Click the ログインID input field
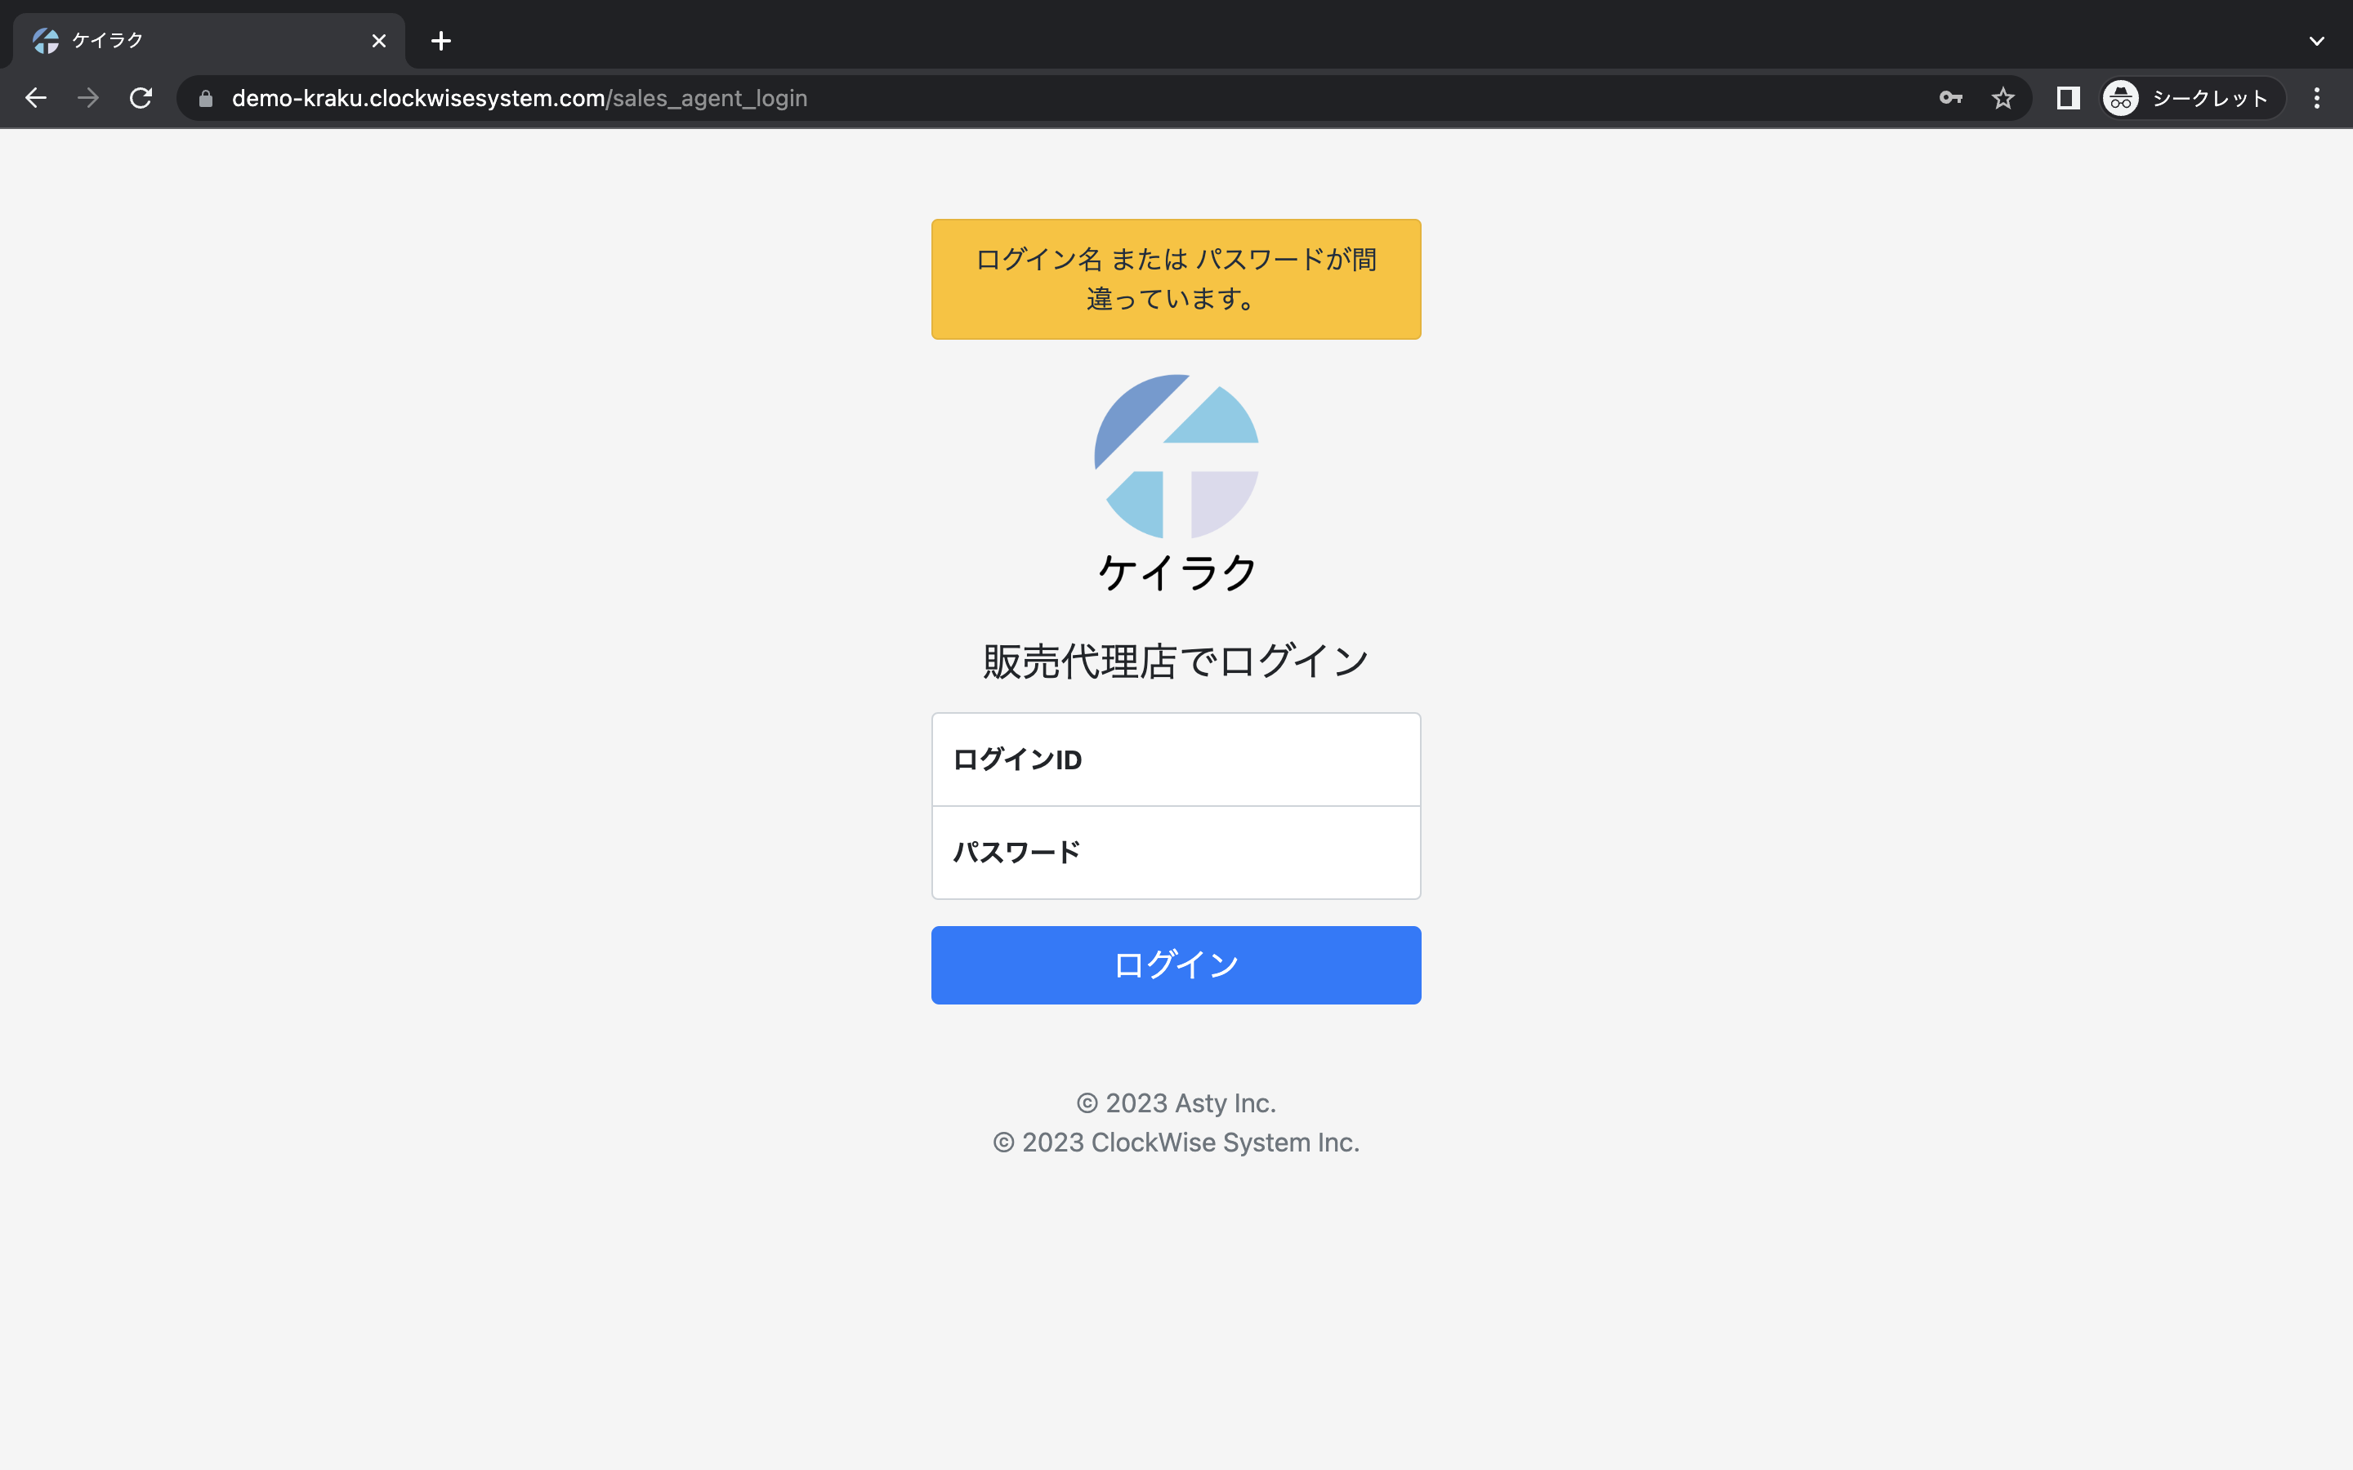Image resolution: width=2353 pixels, height=1470 pixels. (1176, 759)
